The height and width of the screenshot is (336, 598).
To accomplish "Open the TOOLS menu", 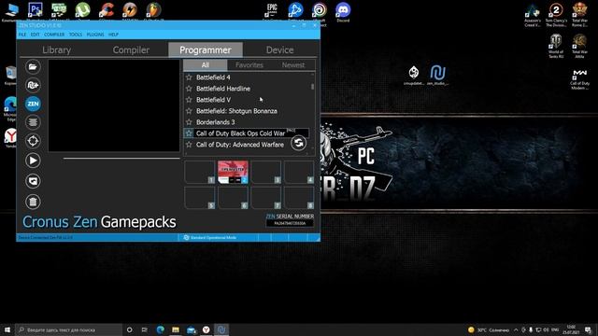I will click(x=76, y=35).
